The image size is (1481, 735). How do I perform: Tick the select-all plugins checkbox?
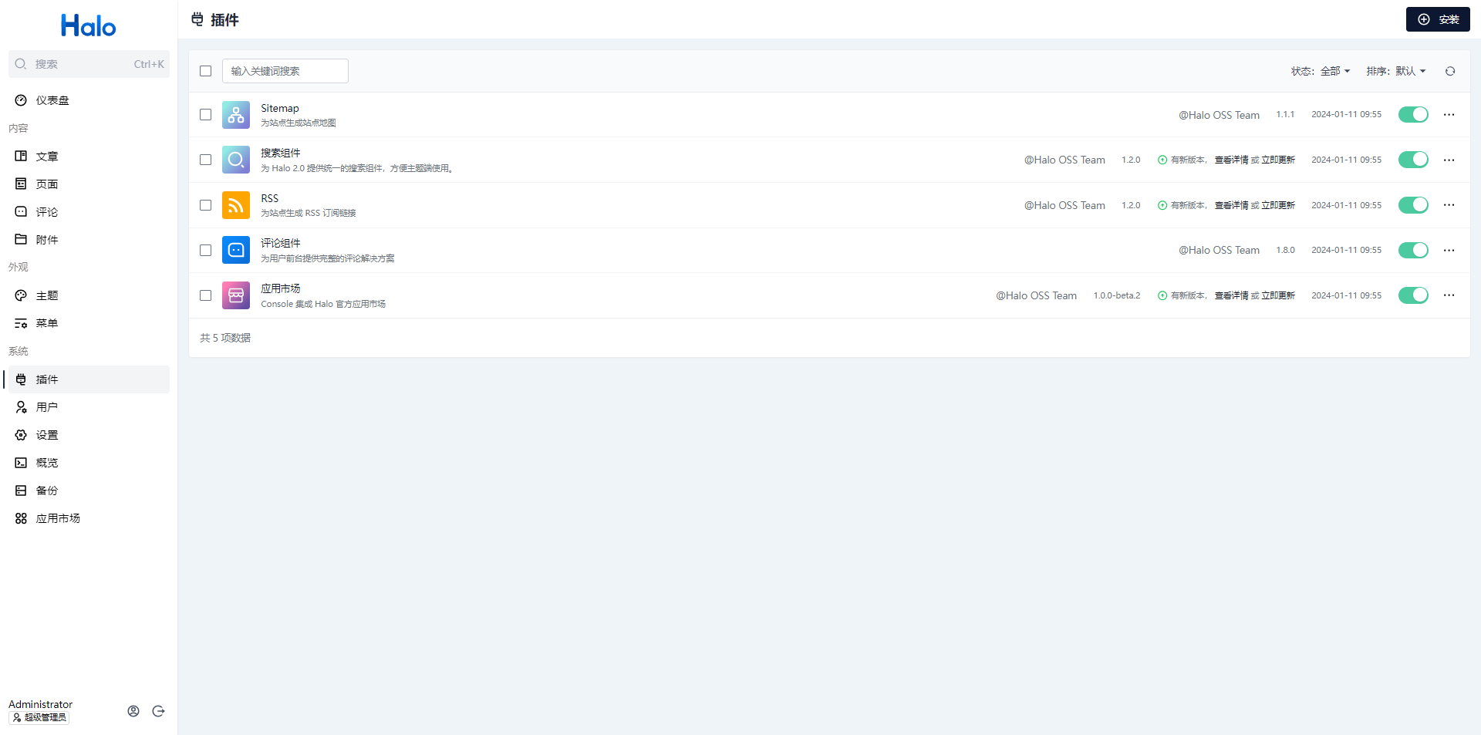(205, 71)
